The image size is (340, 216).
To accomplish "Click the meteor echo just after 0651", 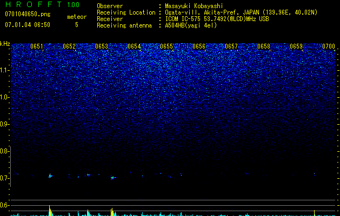I will pos(50,176).
